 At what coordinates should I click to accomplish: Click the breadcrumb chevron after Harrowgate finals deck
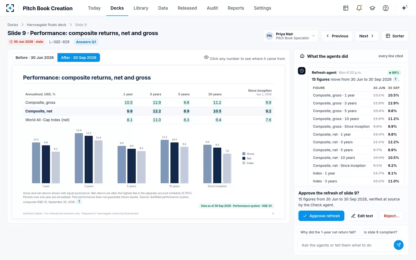pos(70,25)
